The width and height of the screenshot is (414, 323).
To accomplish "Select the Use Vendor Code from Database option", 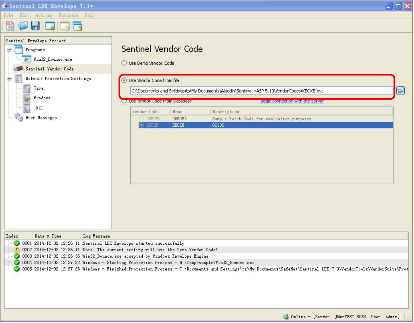I will pyautogui.click(x=124, y=101).
